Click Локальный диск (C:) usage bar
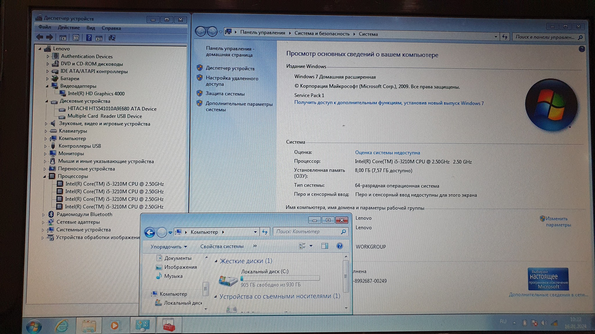The image size is (595, 334). pos(280,278)
